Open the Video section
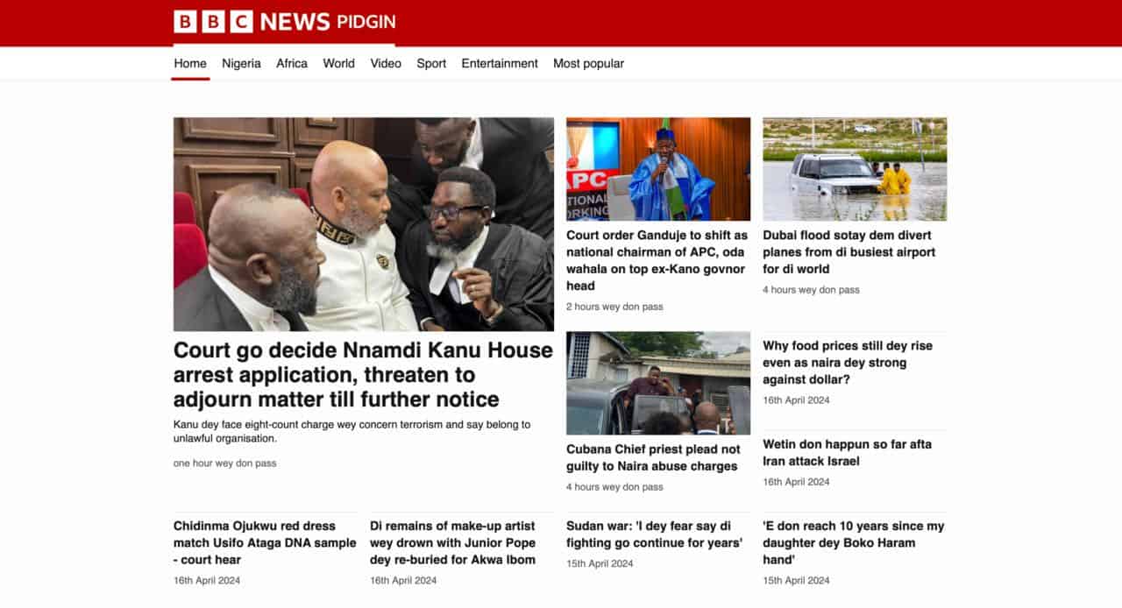Image resolution: width=1122 pixels, height=608 pixels. (x=386, y=63)
